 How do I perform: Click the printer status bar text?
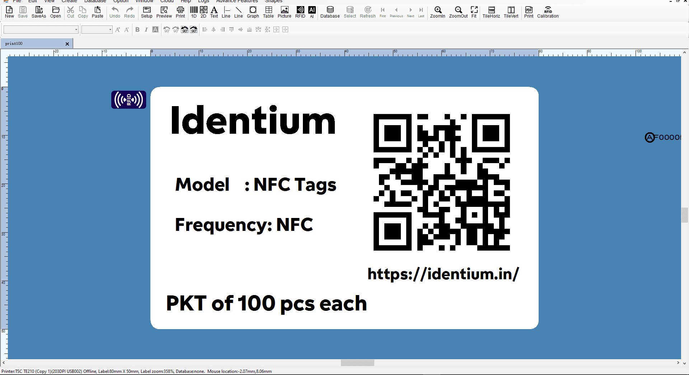click(x=136, y=371)
